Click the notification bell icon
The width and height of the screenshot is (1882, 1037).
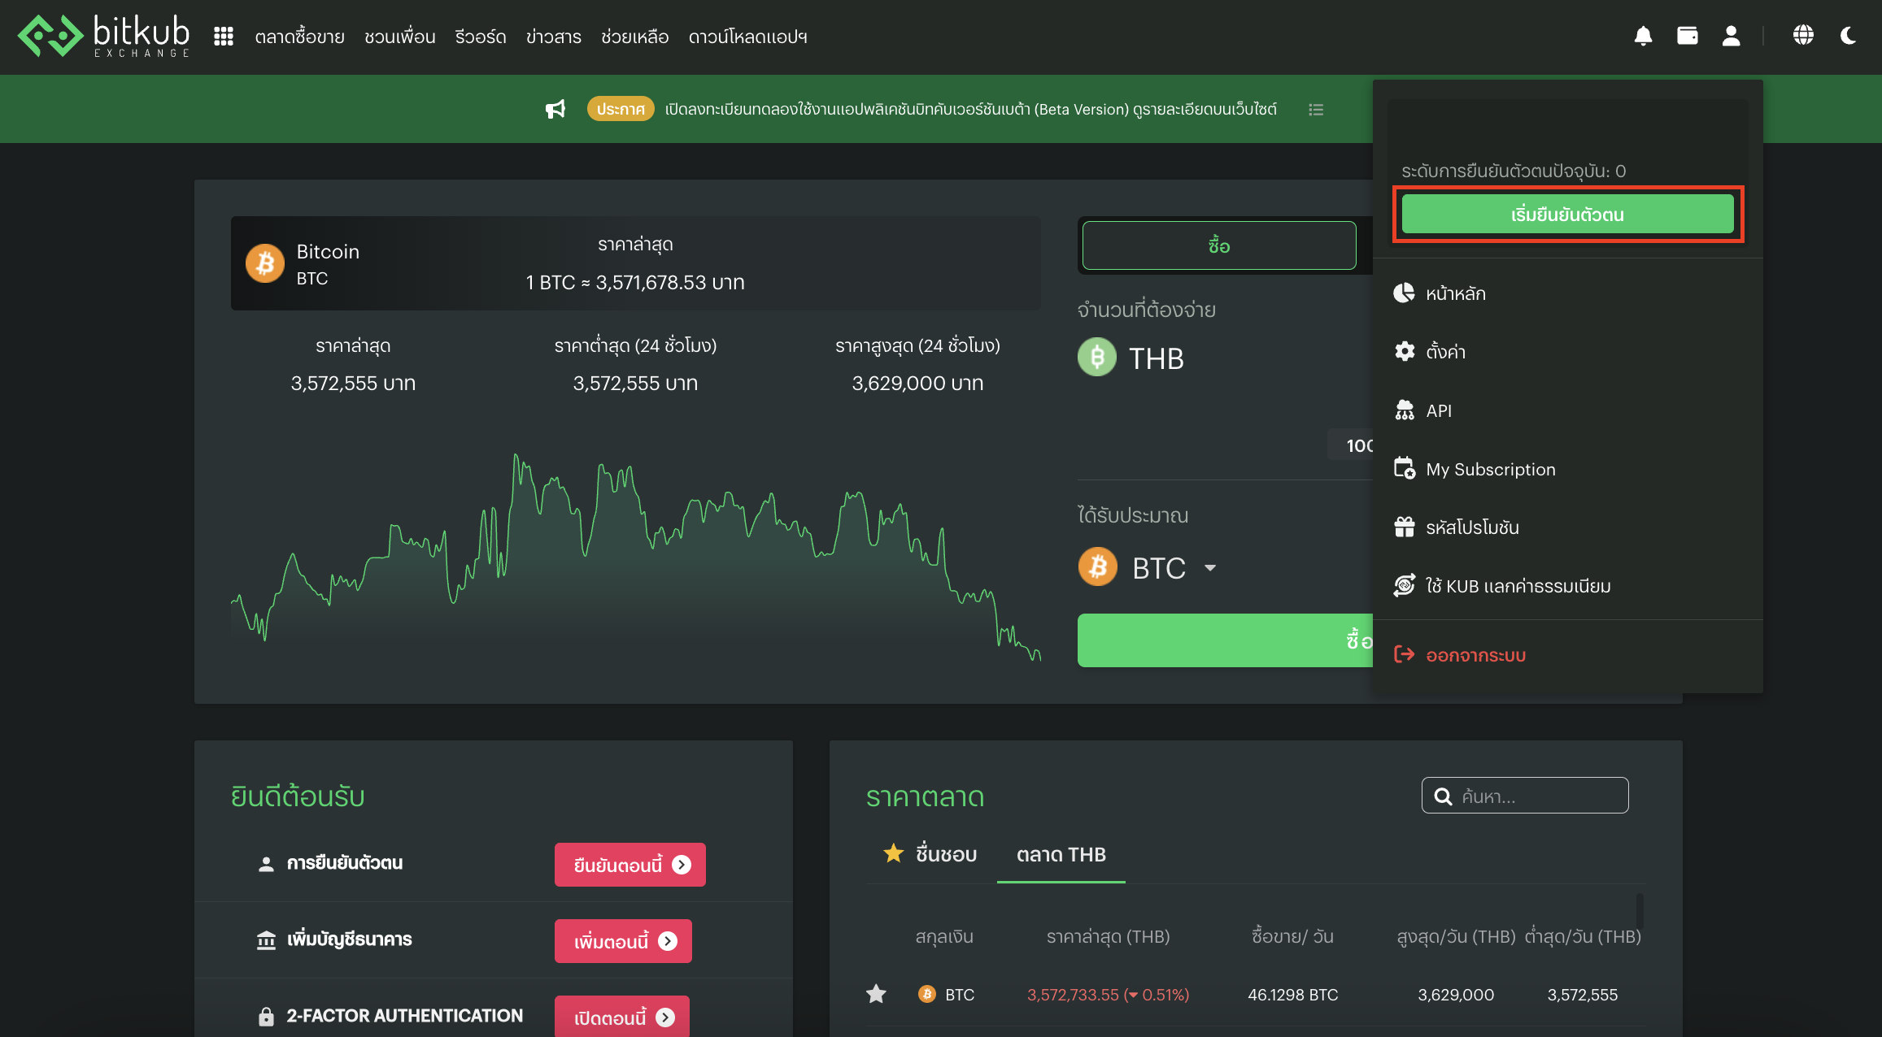pyautogui.click(x=1643, y=37)
